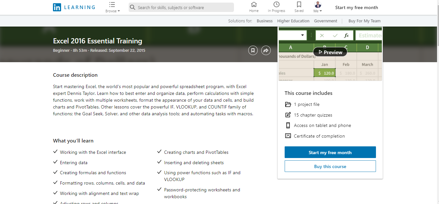Click the course title Excel 2016 Essential Training
Viewport: 439px width, 204px height.
[97, 41]
